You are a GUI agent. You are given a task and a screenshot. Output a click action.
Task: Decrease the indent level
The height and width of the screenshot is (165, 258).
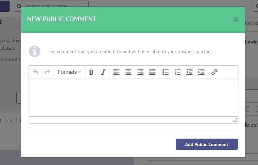click(189, 72)
